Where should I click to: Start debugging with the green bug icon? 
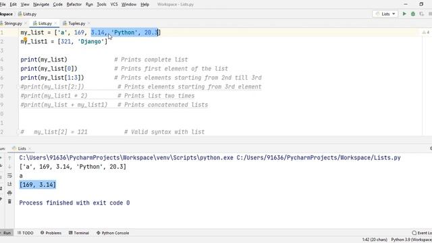[412, 13]
